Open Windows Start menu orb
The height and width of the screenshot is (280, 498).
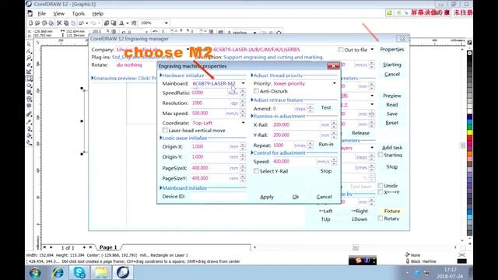click(35, 273)
